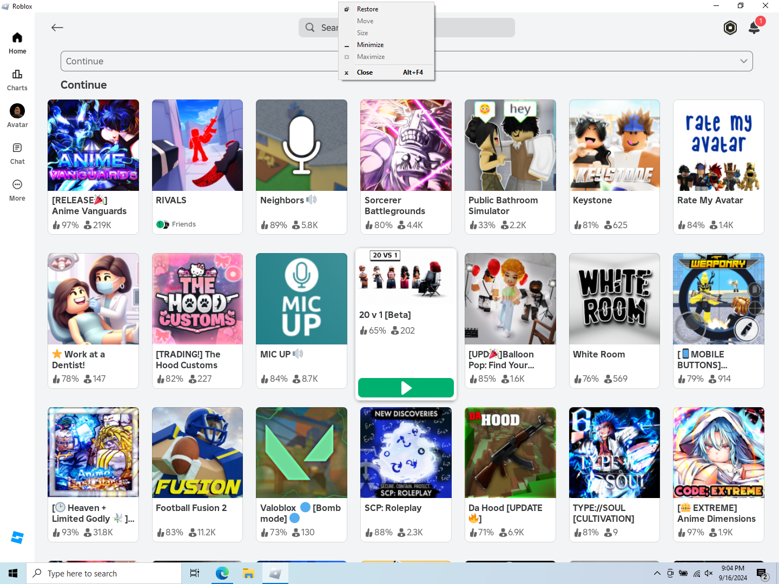Open the Weaponry game thumbnail
This screenshot has height=584, width=779.
718,298
